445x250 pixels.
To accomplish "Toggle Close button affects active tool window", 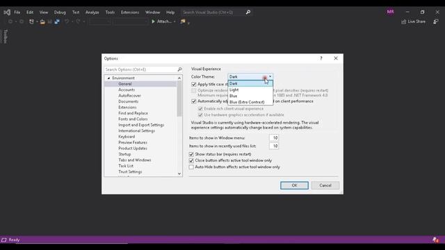I will pos(191,160).
